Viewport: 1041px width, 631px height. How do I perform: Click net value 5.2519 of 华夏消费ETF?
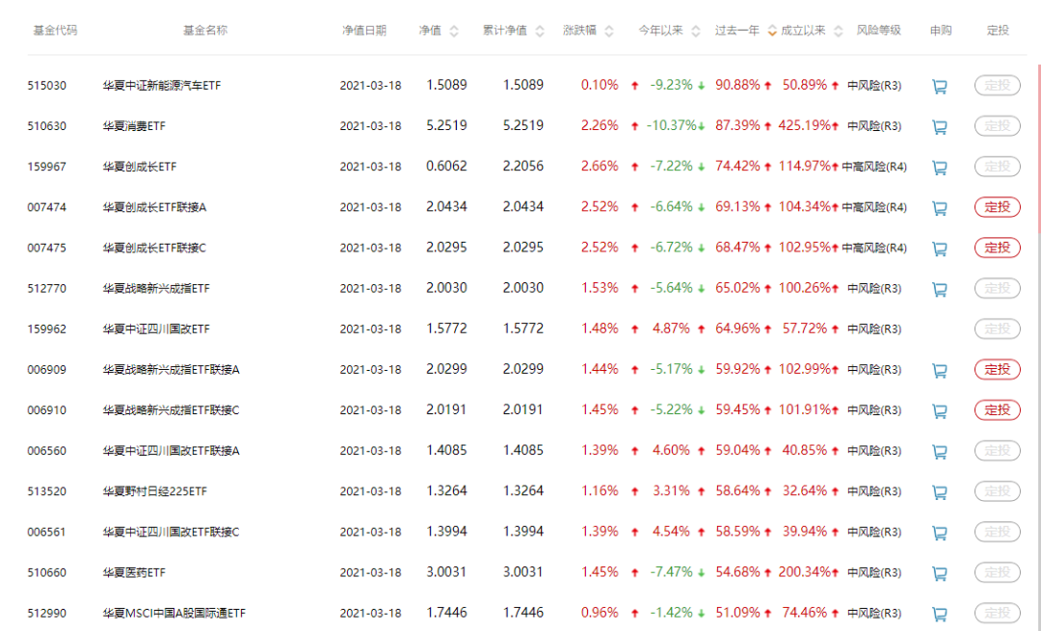point(446,125)
